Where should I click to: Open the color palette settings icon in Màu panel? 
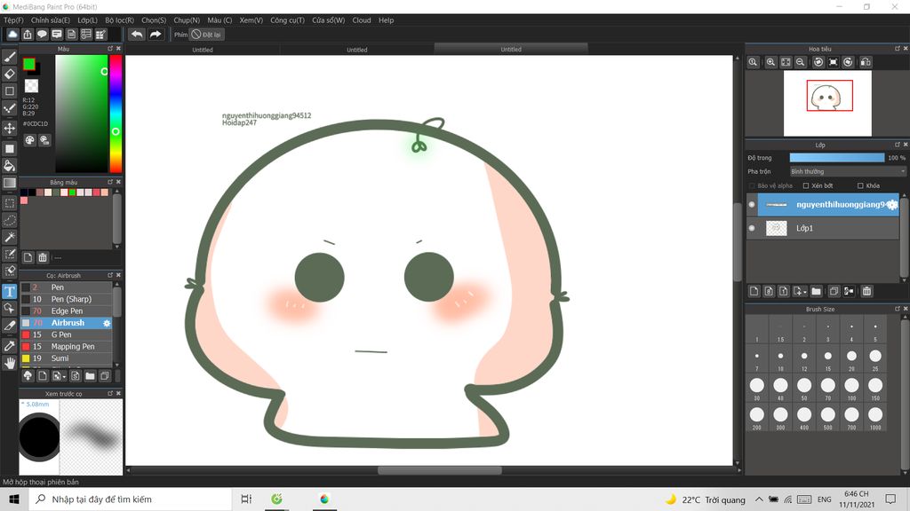(x=29, y=140)
